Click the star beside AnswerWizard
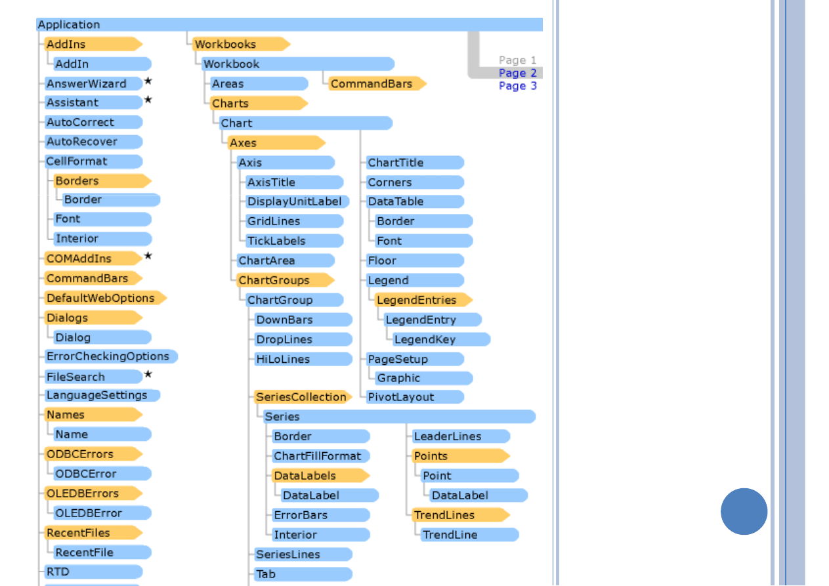The image size is (829, 586). coord(148,81)
